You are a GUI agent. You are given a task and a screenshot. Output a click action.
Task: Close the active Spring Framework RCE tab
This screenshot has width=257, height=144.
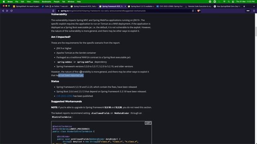click(x=125, y=6)
